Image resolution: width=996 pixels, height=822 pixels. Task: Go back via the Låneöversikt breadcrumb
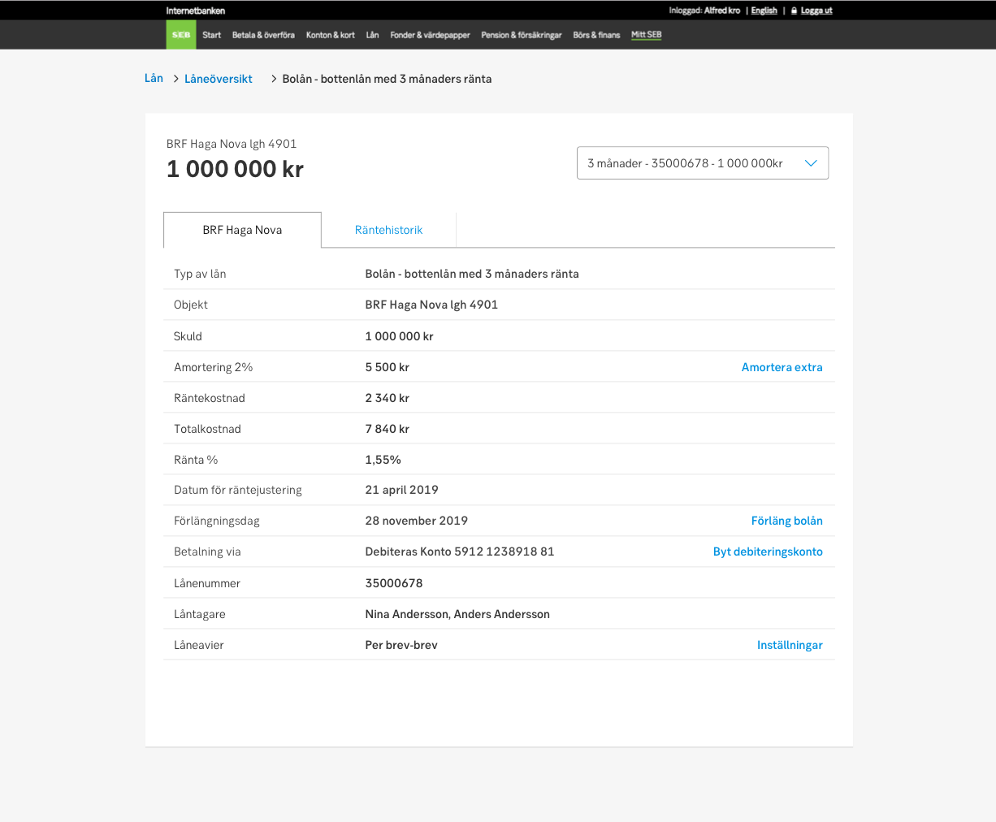point(218,79)
